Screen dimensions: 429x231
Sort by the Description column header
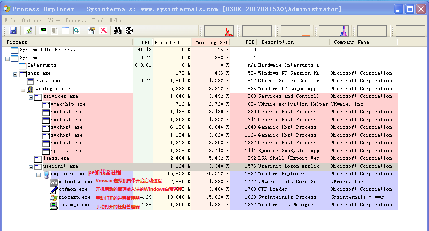(x=293, y=42)
